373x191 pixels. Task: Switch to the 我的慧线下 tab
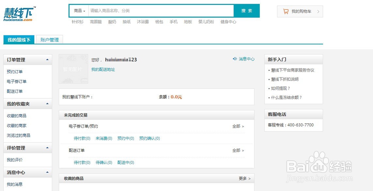[19, 40]
